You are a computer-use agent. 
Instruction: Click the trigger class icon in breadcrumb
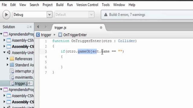38,35
